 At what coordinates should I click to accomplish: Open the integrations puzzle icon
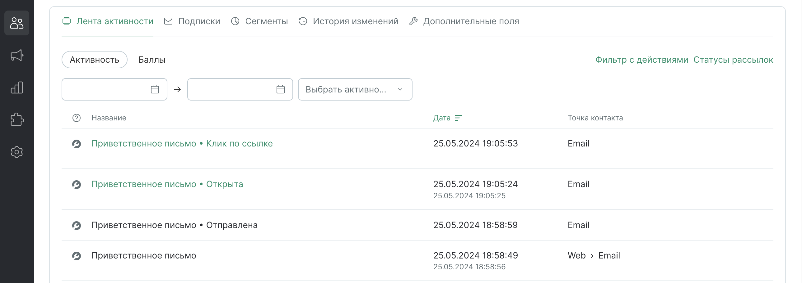[x=17, y=119]
